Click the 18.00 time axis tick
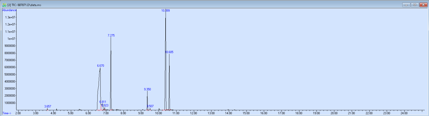The image size is (429, 116). click(x=299, y=113)
